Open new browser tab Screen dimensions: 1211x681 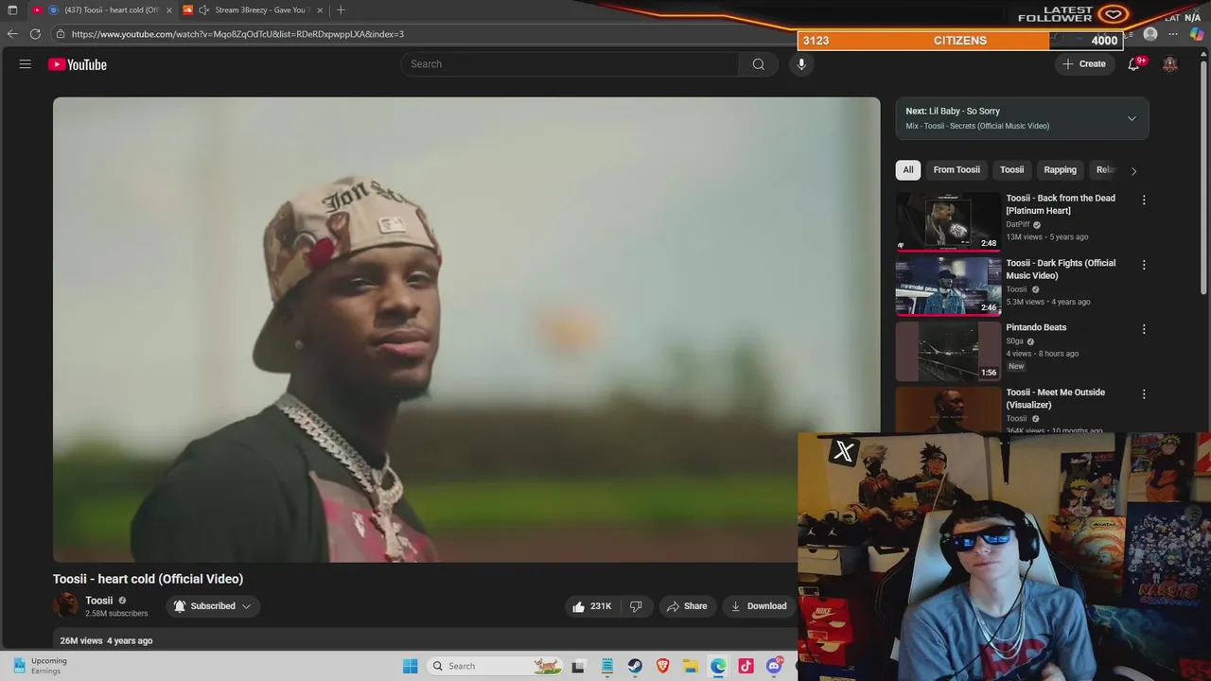(341, 10)
